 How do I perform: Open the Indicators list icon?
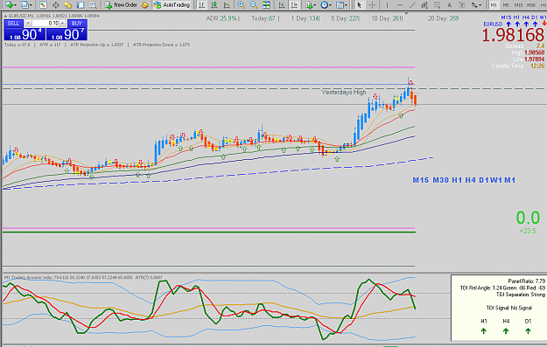[309, 5]
